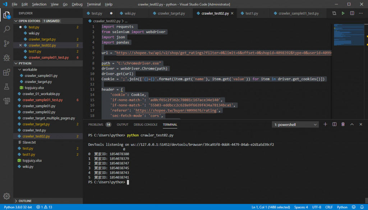Create a new terminal with plus icon
The image size is (368, 210).
pos(325,125)
